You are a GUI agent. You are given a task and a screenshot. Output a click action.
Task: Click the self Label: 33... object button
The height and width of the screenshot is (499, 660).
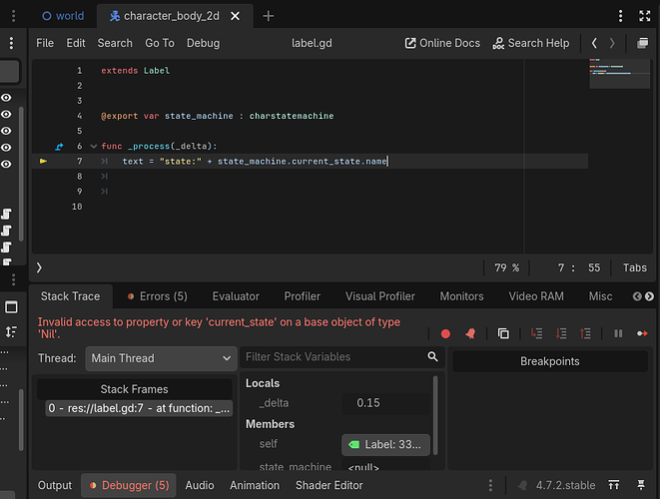click(385, 445)
